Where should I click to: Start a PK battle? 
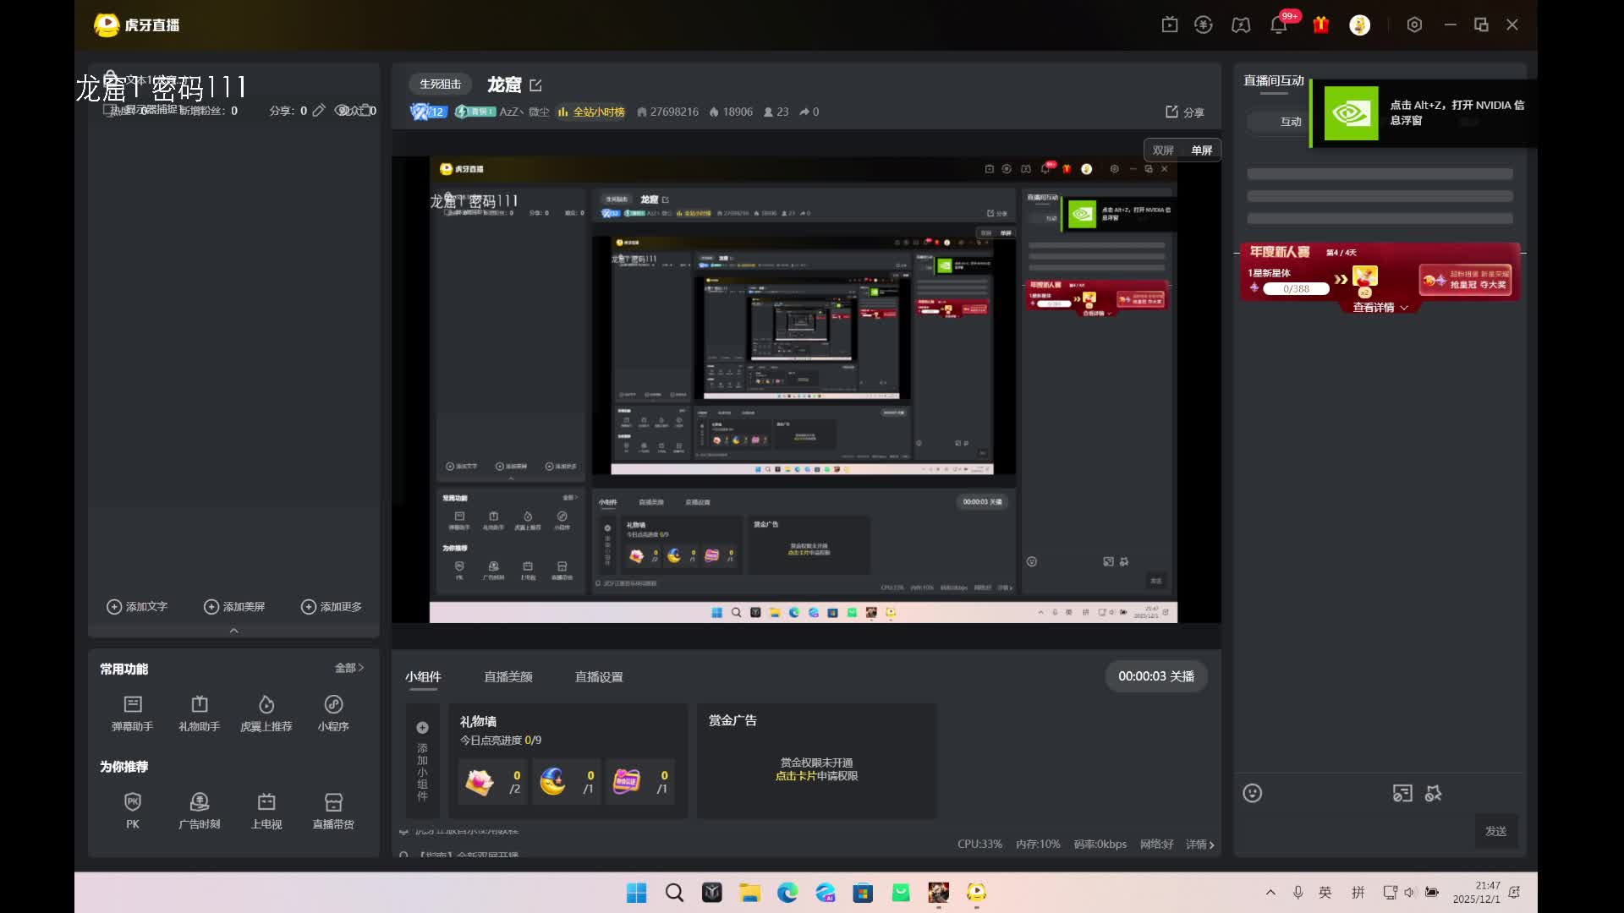point(133,802)
